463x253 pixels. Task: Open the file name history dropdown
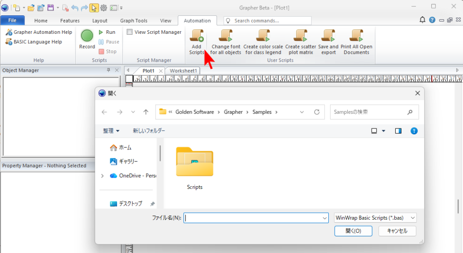325,218
